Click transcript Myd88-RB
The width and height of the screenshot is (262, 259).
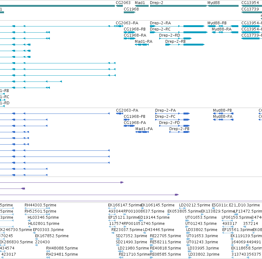pos(217,23)
